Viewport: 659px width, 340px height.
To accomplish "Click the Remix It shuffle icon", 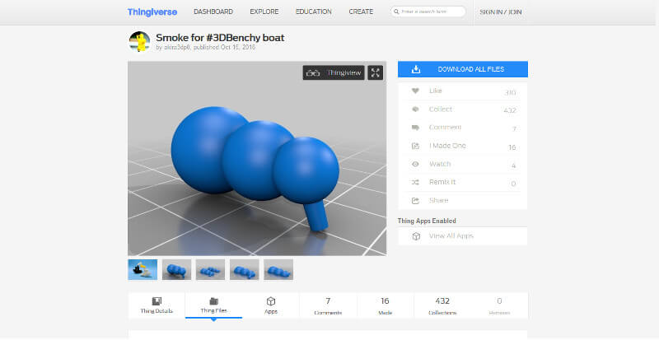I will pyautogui.click(x=415, y=182).
